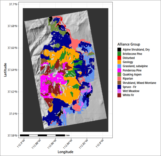Viewport: 161px width, 156px height.
Task: Click the 'Shrubland, Mixed Montane' legend label
Action: point(140,83)
